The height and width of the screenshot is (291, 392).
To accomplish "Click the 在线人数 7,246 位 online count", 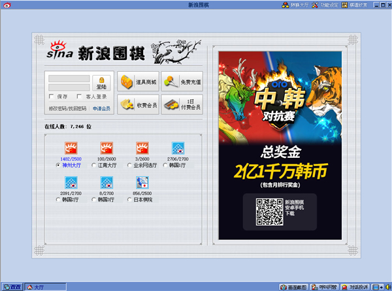I will click(68, 127).
